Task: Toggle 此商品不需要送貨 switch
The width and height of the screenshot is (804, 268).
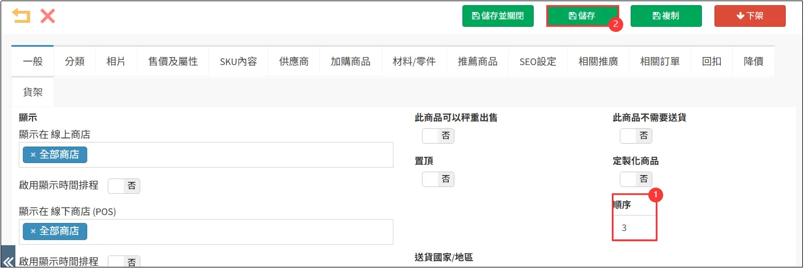Action: coord(636,136)
